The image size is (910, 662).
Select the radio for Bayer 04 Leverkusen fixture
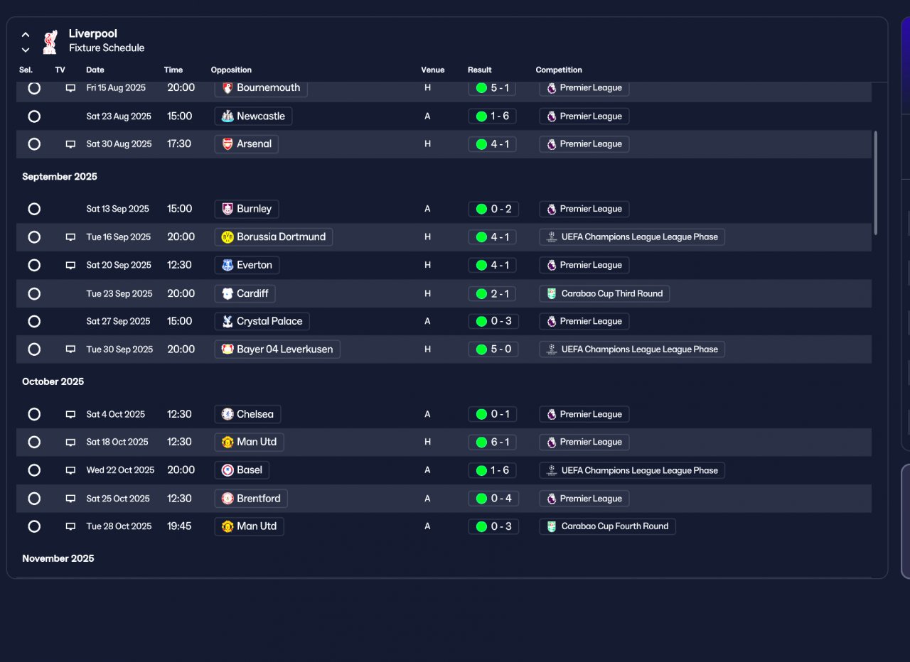[34, 349]
